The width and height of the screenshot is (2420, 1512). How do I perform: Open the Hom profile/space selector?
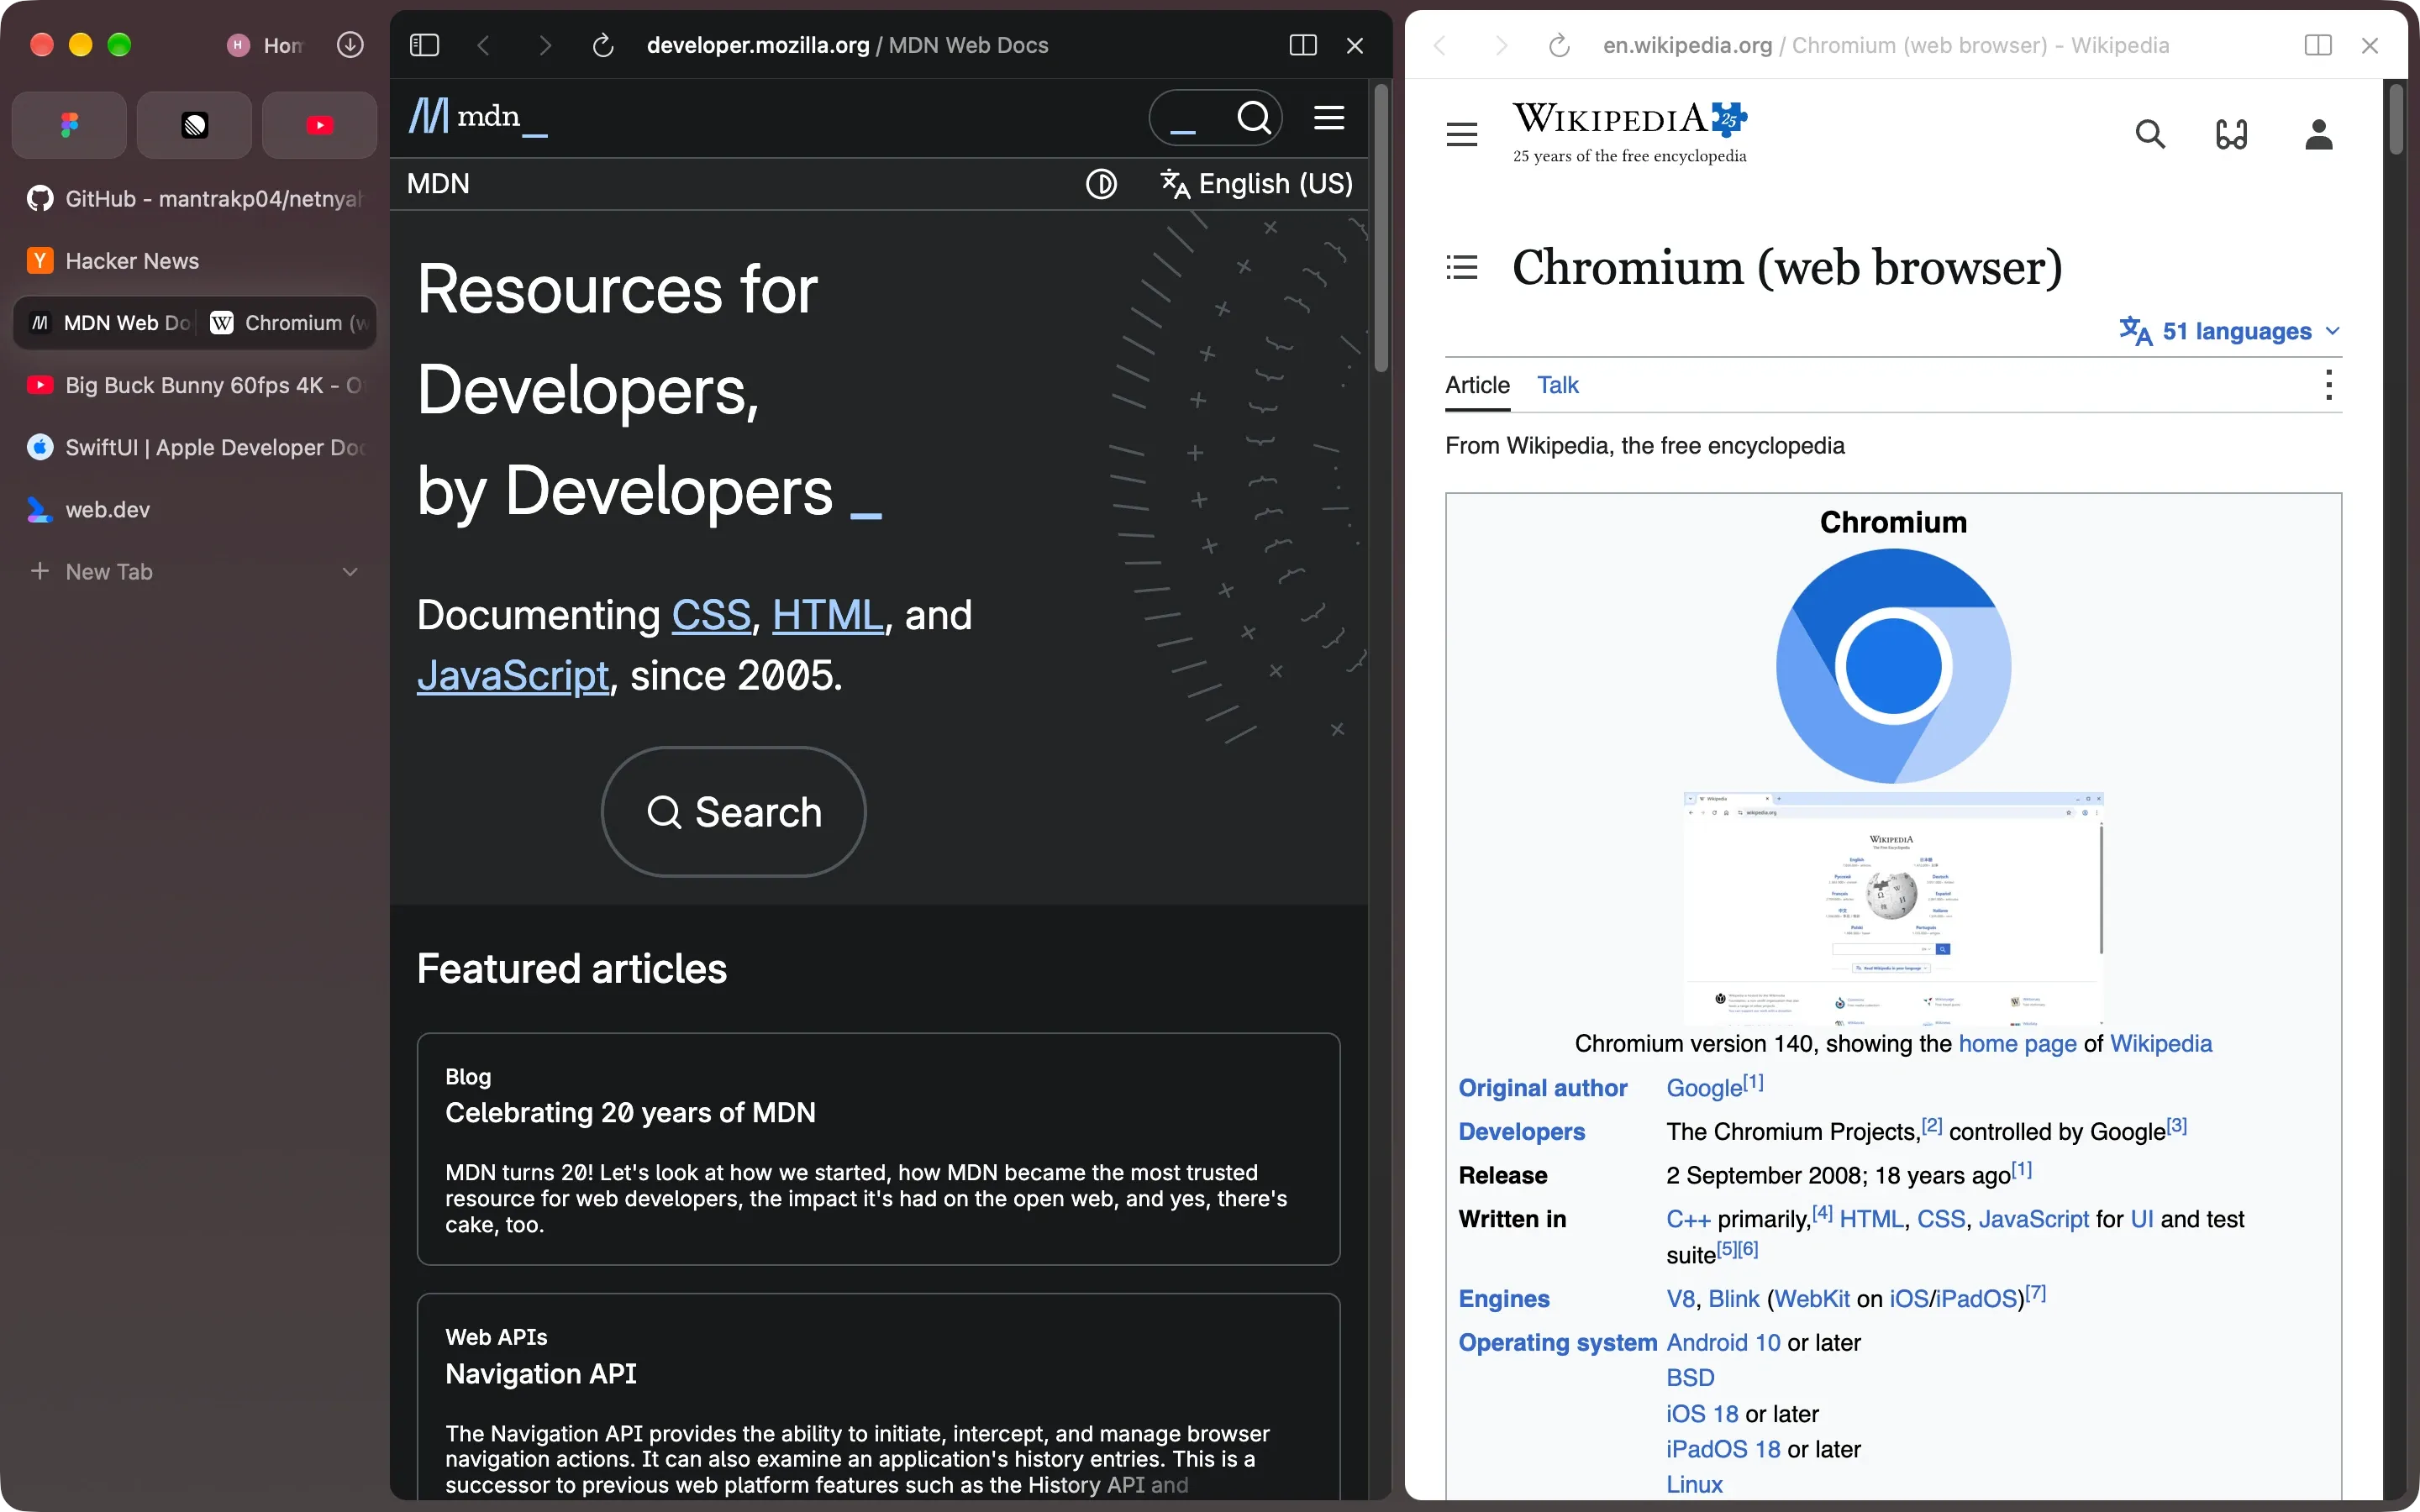[265, 45]
